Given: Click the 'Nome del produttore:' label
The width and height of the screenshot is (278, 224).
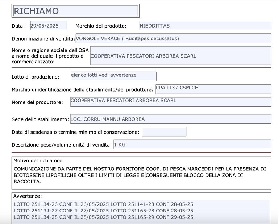Looking at the screenshot, I should (37, 102).
